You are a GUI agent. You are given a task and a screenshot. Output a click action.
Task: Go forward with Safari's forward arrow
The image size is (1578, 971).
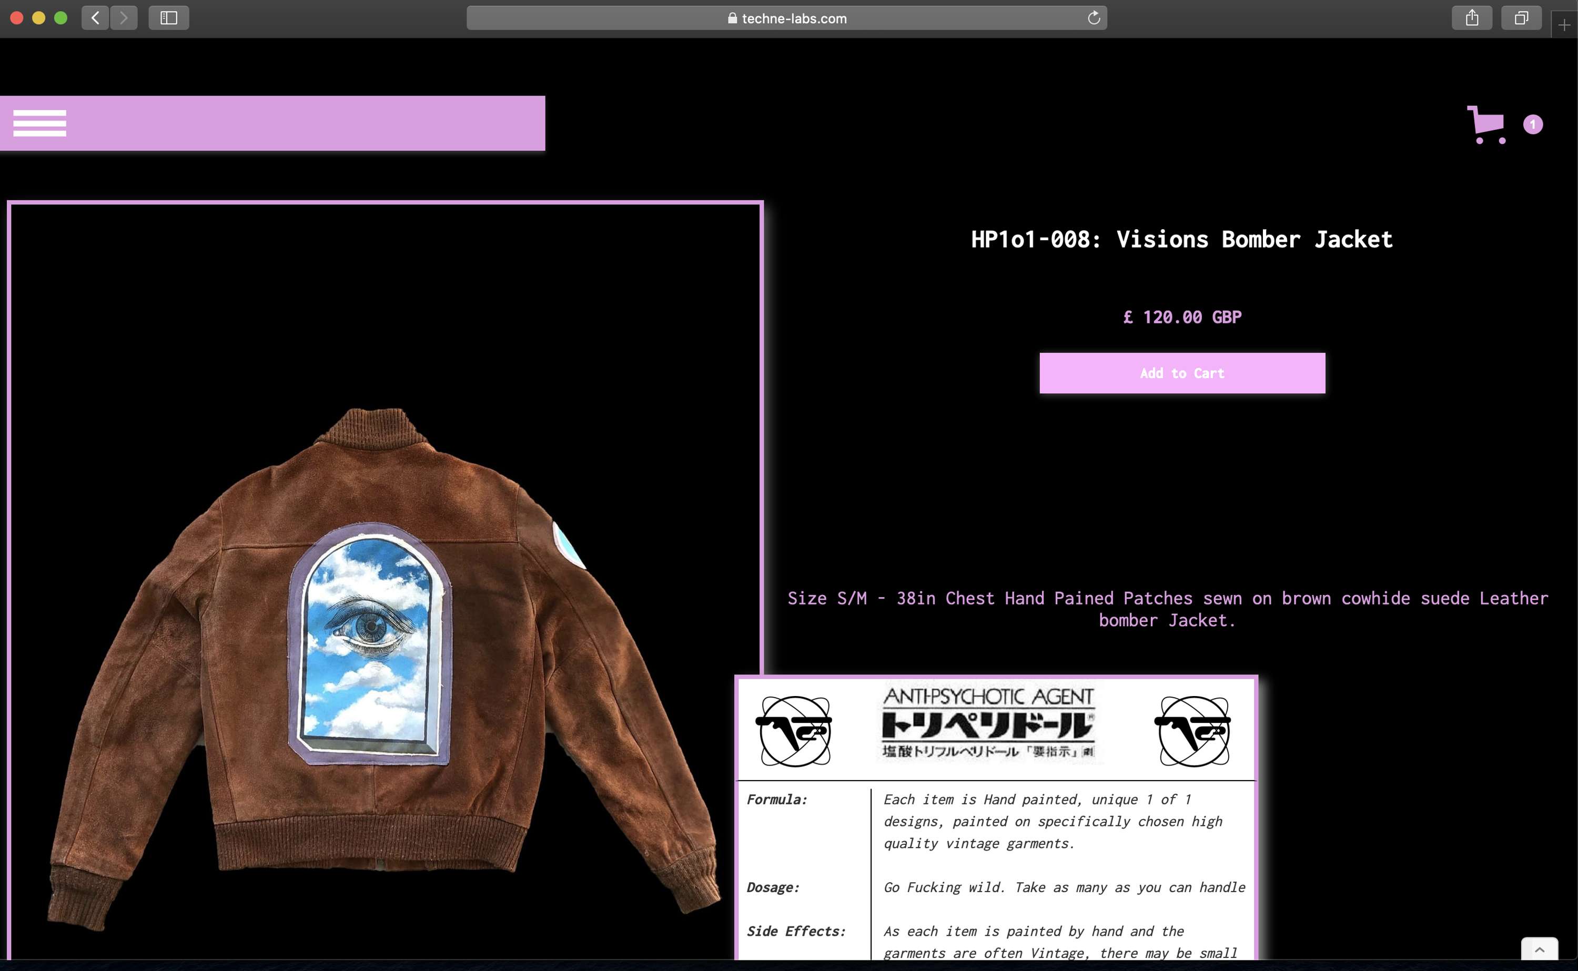[x=124, y=18]
